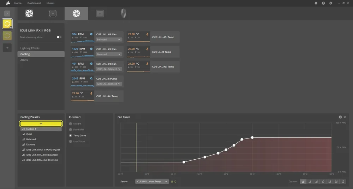The height and width of the screenshot is (189, 353).
Task: Close the Fan Curve panel
Action: click(345, 117)
